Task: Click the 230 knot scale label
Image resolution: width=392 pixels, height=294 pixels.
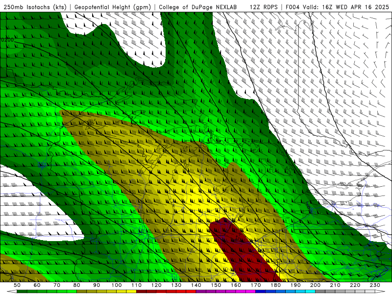Action: (x=375, y=285)
